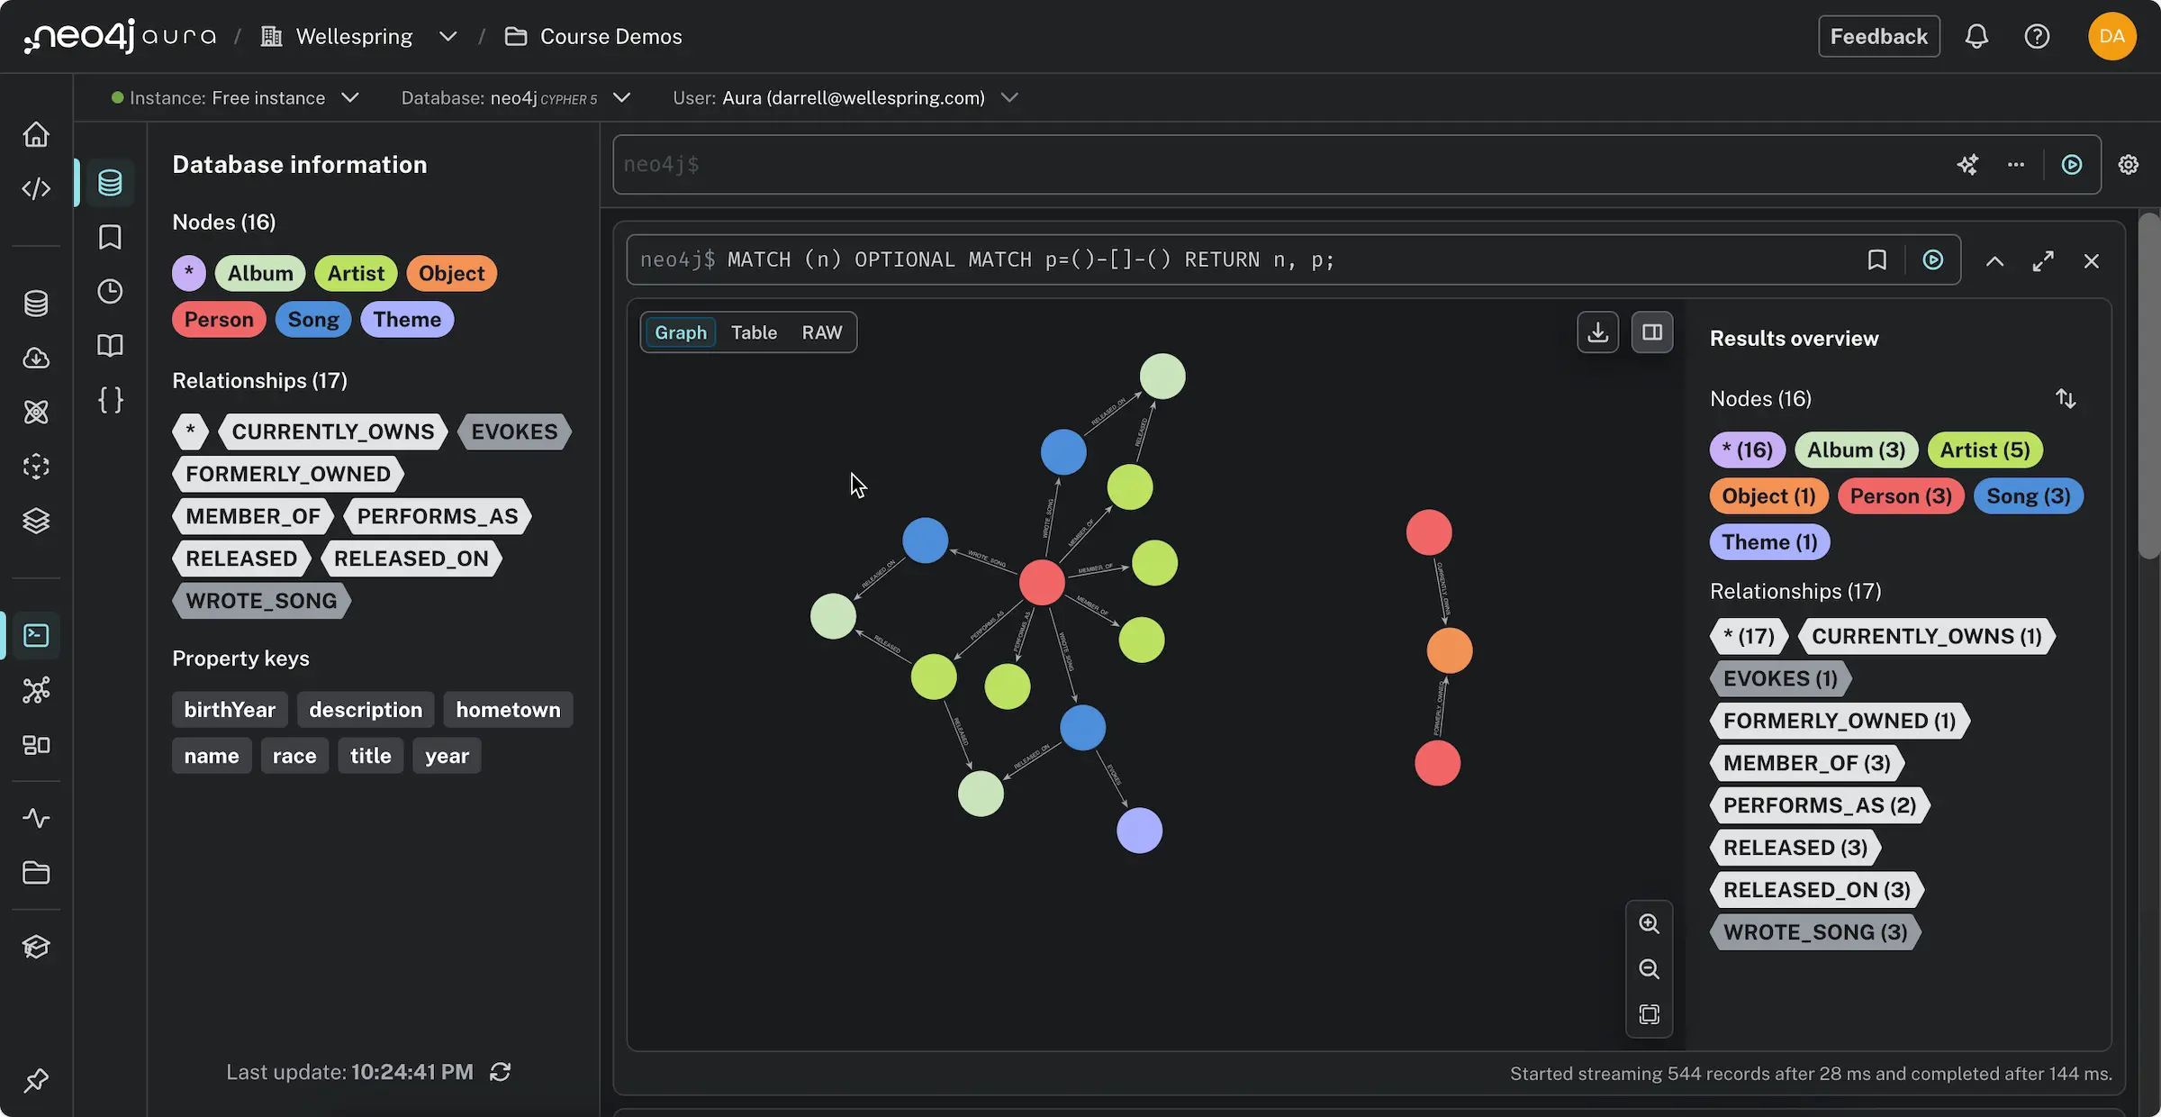
Task: Click the Feedback button
Action: point(1878,36)
